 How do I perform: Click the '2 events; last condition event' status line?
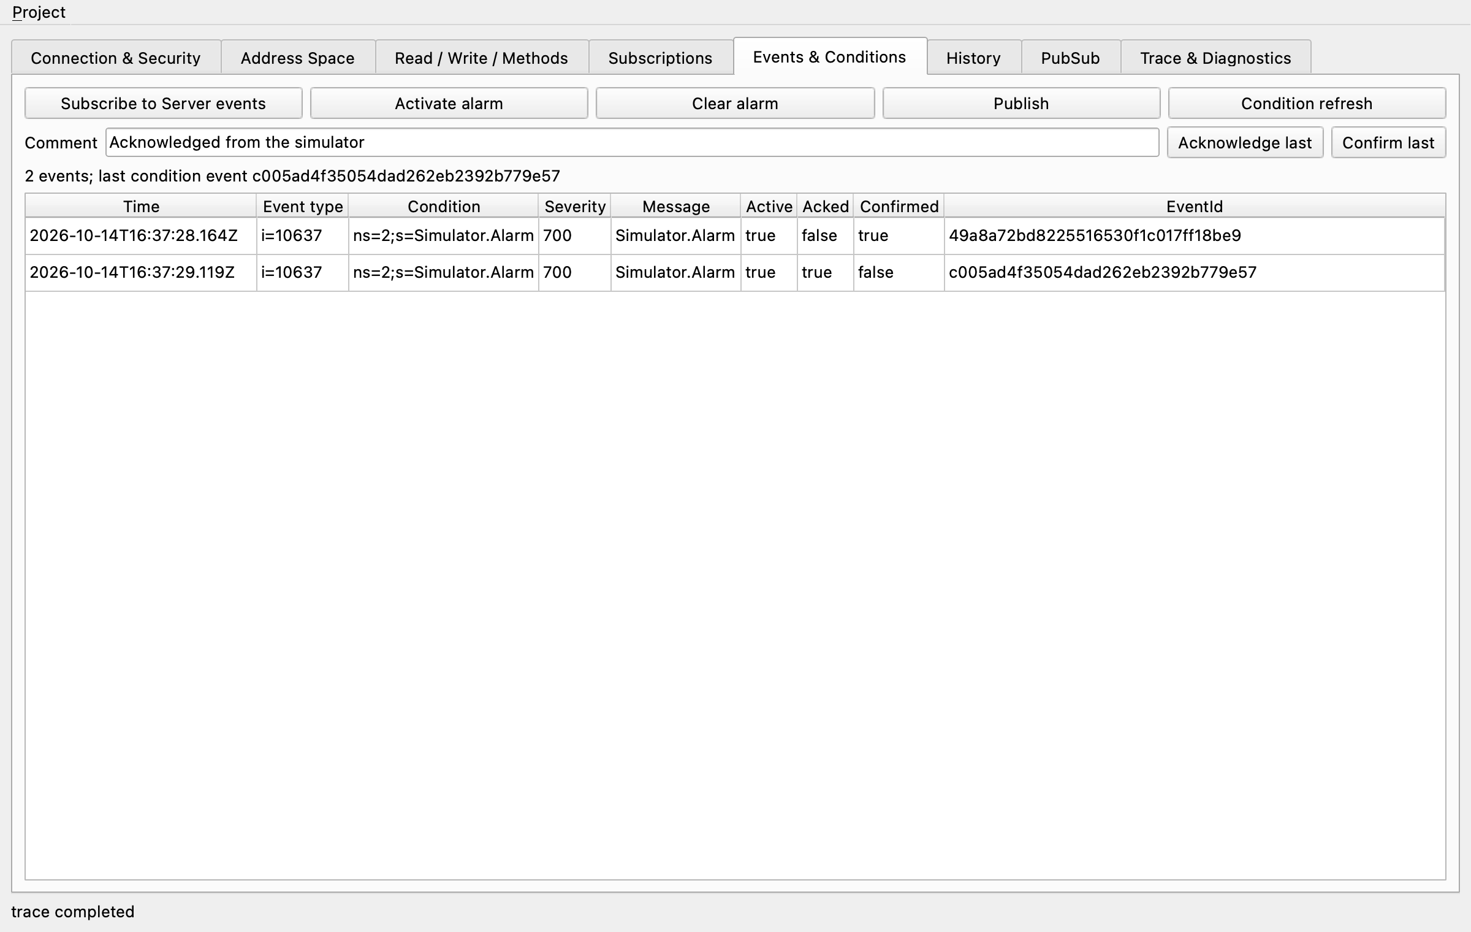pos(292,176)
